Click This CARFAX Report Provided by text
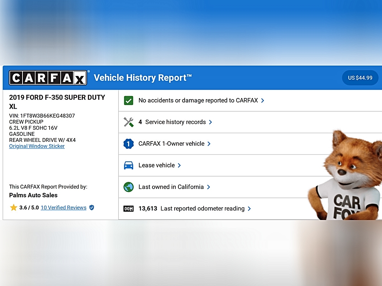Screen dimensions: 382x286 coord(48,187)
